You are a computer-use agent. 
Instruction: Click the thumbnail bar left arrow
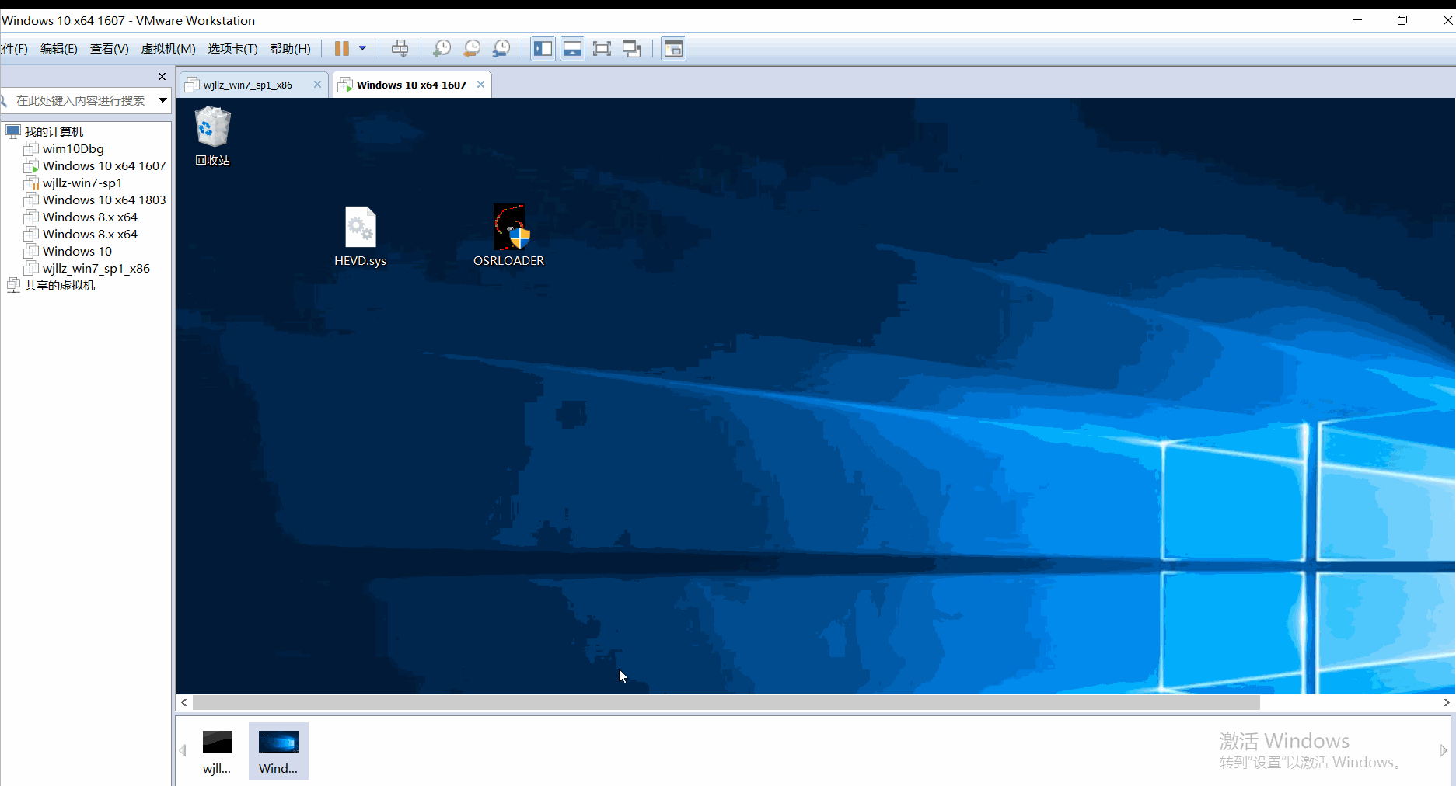tap(183, 750)
